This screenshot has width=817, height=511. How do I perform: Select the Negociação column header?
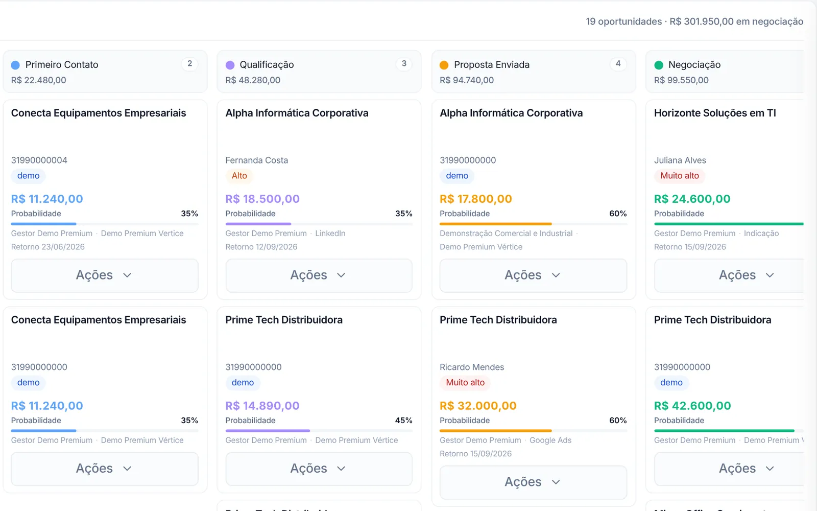pyautogui.click(x=725, y=72)
